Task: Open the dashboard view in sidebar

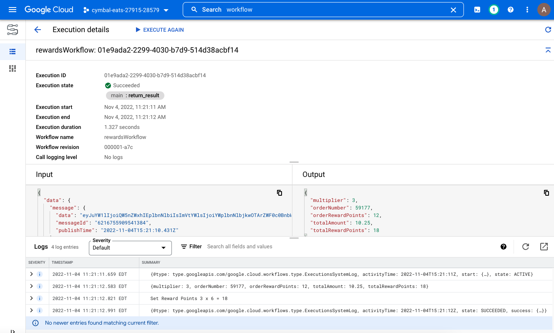Action: 13,68
